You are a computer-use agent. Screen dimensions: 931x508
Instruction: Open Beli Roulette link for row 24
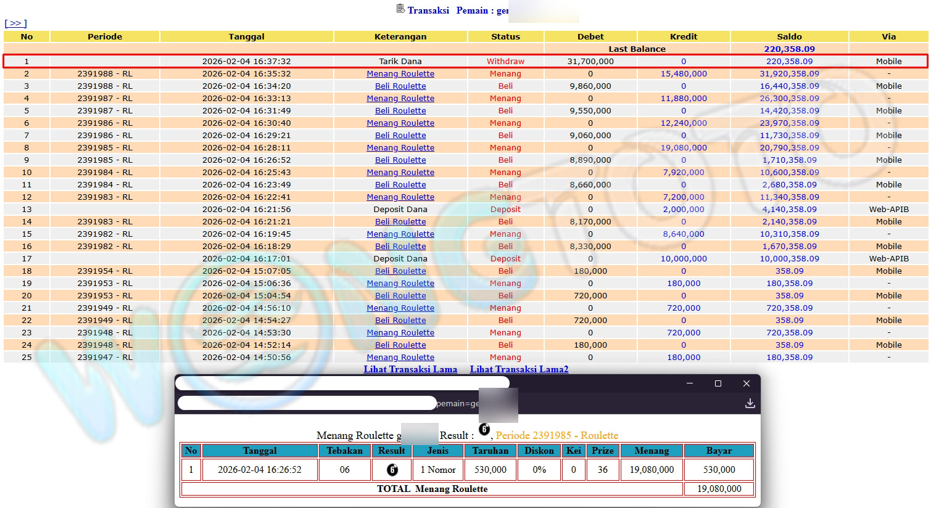point(400,345)
